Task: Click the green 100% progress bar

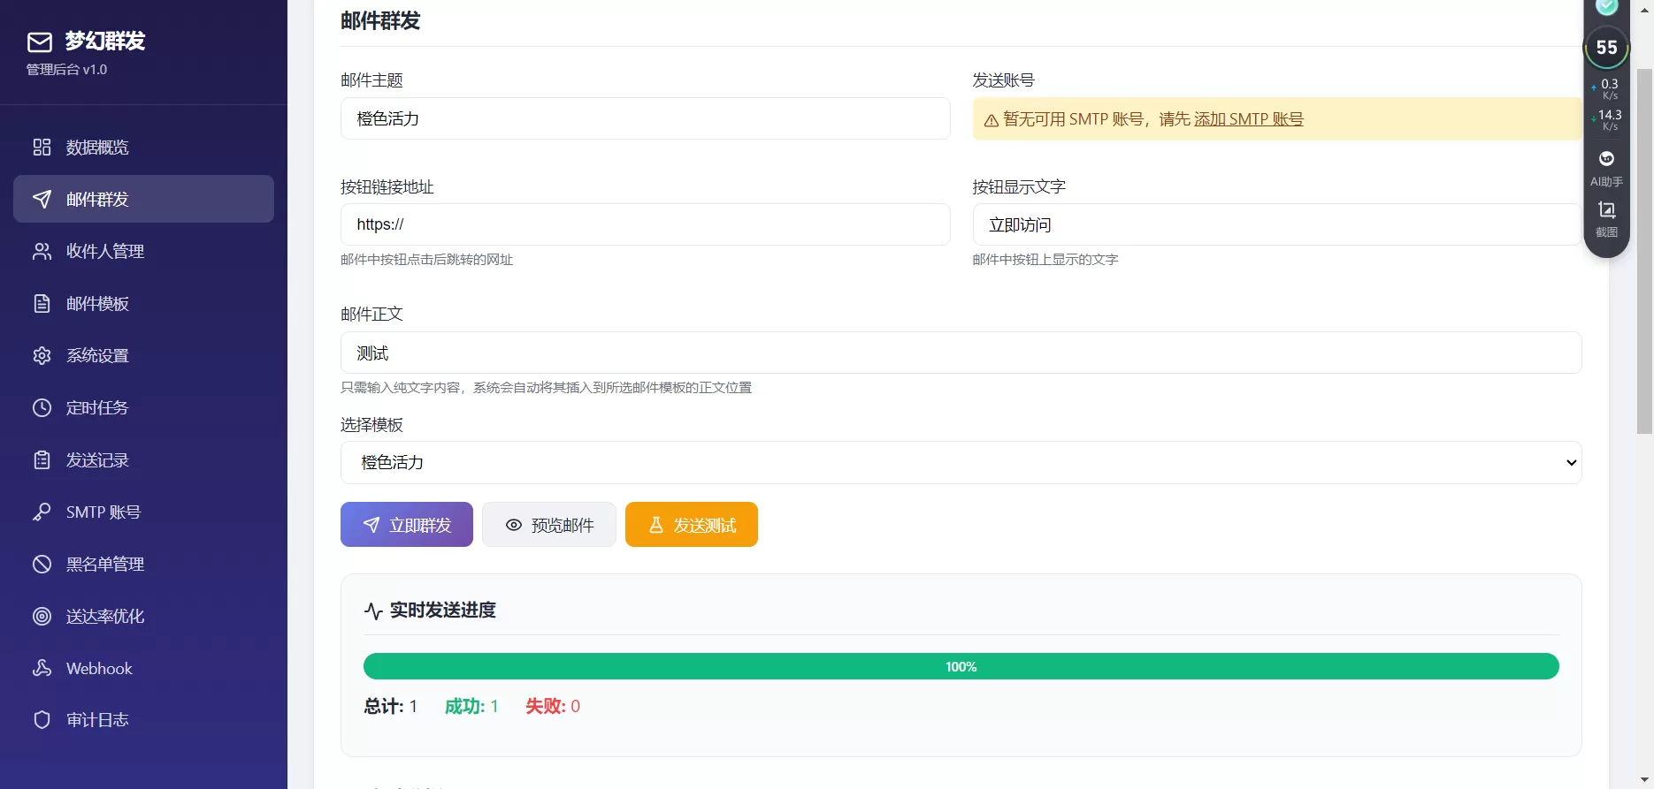Action: pyautogui.click(x=961, y=666)
